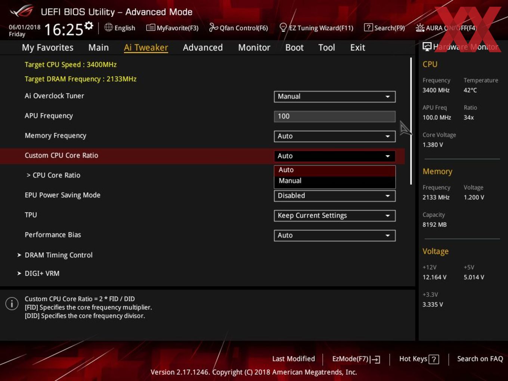
Task: Switch to the Monitor tab
Action: click(x=254, y=47)
